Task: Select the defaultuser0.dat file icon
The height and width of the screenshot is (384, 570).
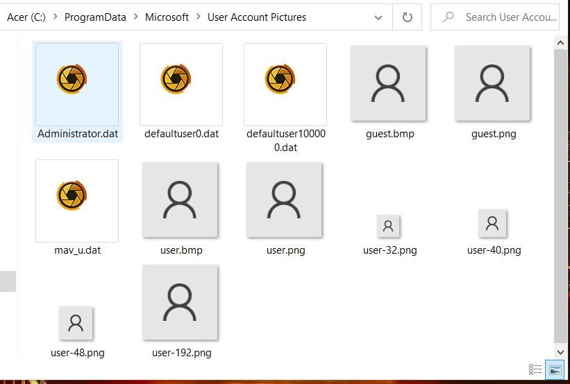Action: [181, 84]
